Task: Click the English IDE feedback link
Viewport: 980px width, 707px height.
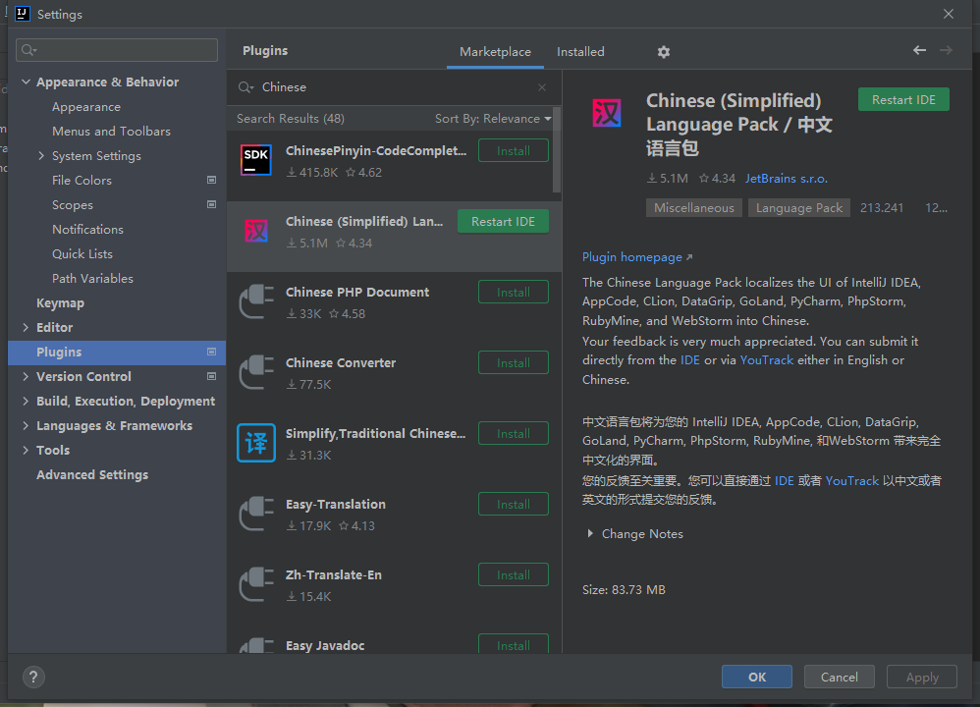Action: click(690, 360)
